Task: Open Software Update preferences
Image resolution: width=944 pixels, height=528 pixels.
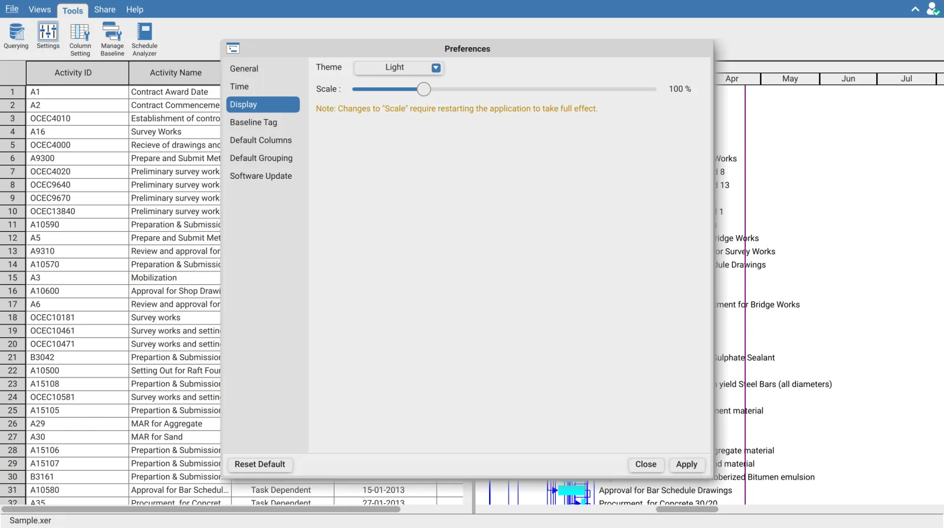Action: (263, 176)
